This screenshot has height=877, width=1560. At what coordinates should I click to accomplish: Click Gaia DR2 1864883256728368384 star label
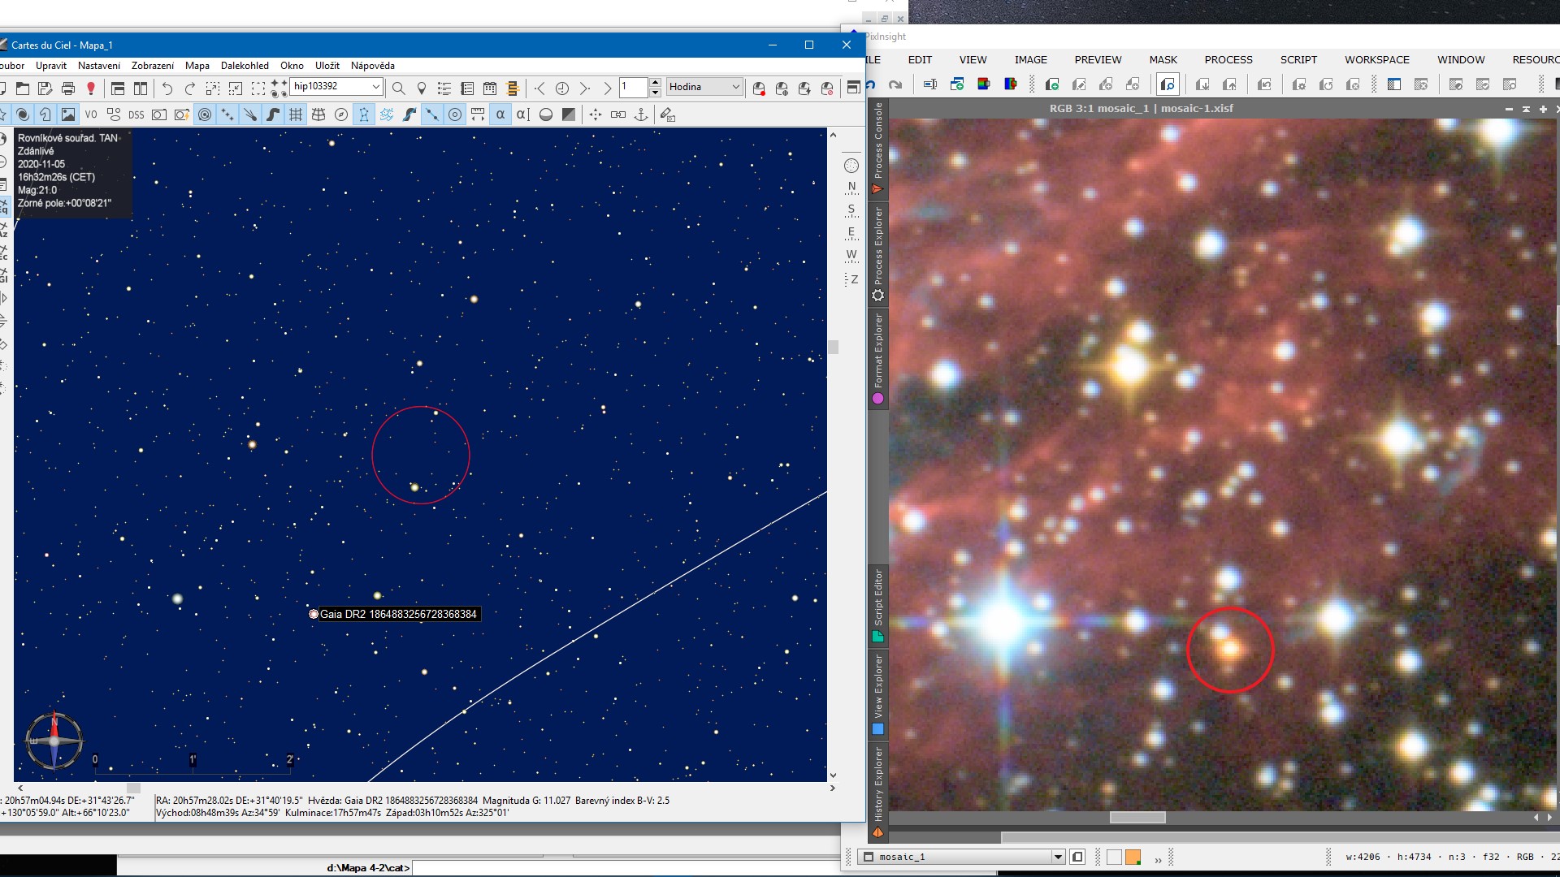[398, 614]
